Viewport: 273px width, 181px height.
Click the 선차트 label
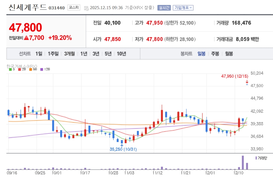point(25,54)
